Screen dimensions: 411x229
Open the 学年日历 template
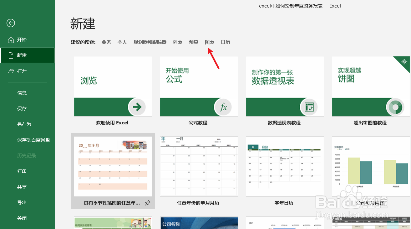coord(285,166)
